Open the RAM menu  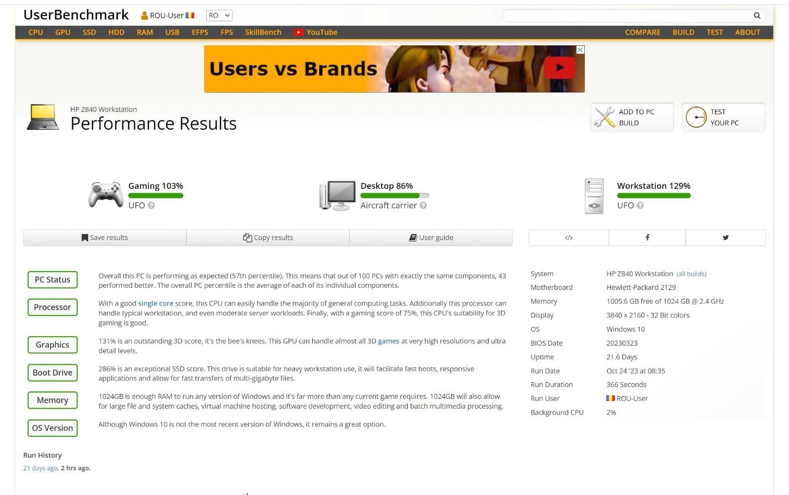[145, 33]
